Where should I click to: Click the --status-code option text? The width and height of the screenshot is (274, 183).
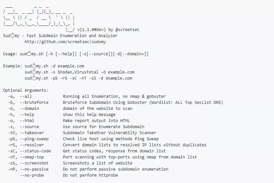click(x=36, y=151)
